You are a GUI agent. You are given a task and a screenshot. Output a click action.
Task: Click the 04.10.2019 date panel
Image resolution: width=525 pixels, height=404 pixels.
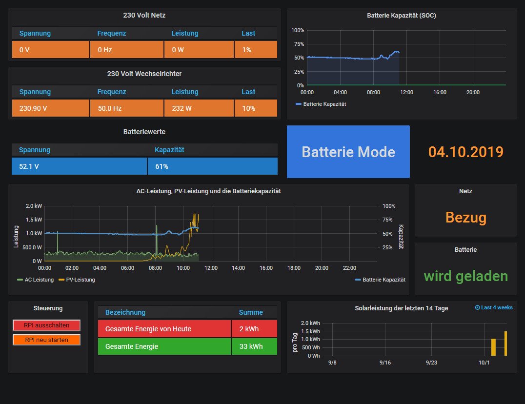point(465,152)
